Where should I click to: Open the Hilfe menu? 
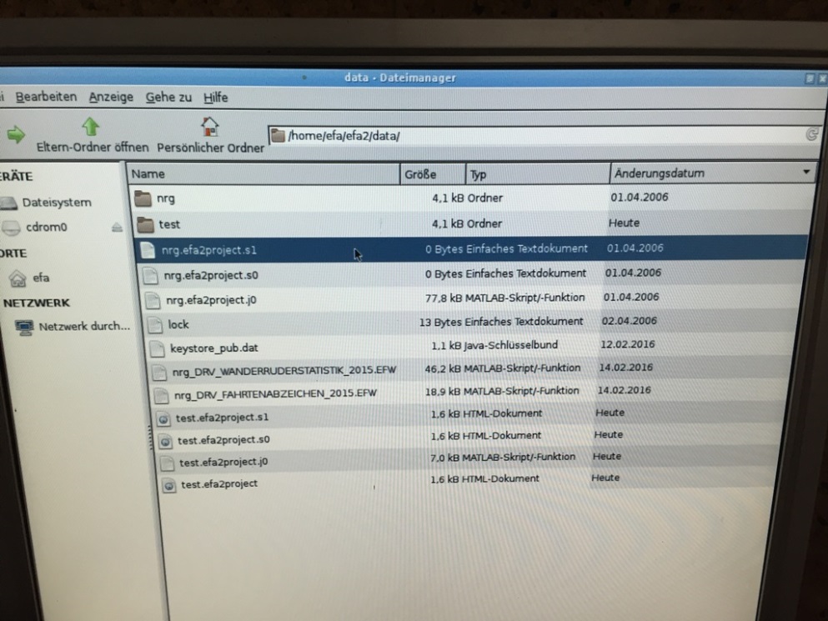tap(215, 97)
